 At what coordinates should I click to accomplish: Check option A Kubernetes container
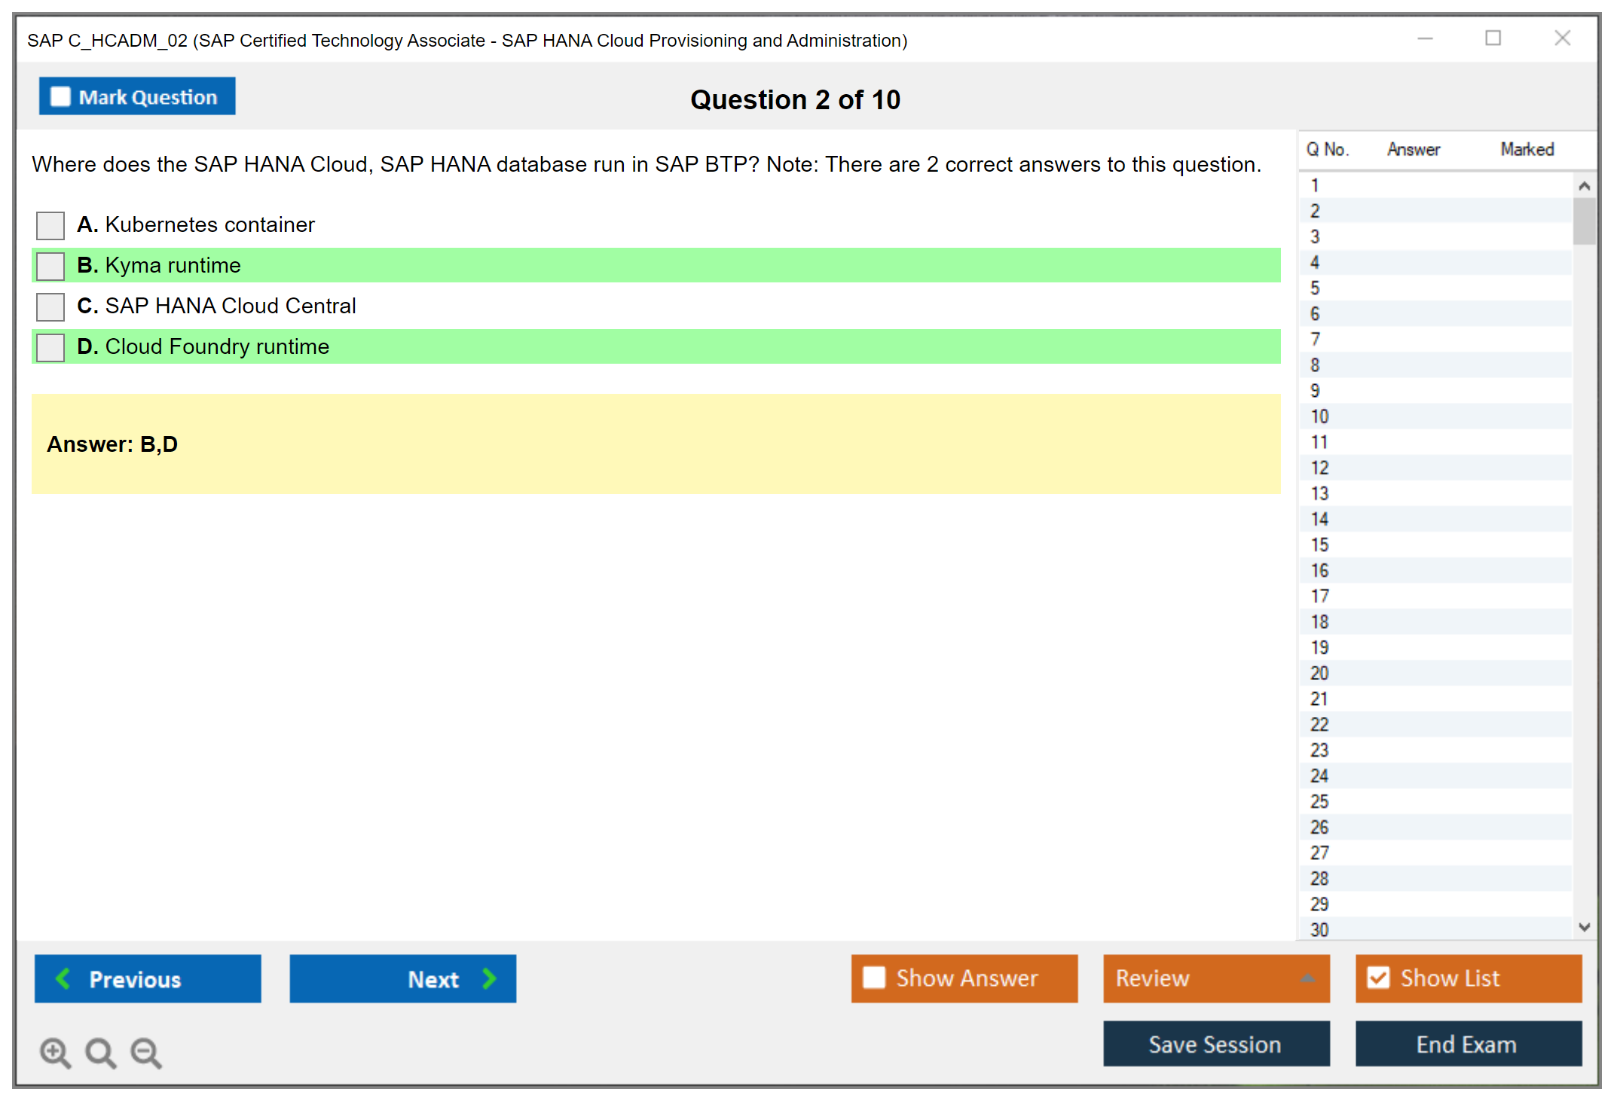(x=50, y=225)
